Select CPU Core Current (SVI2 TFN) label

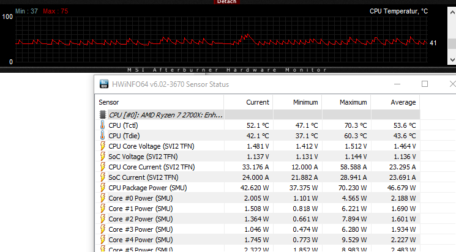click(152, 167)
